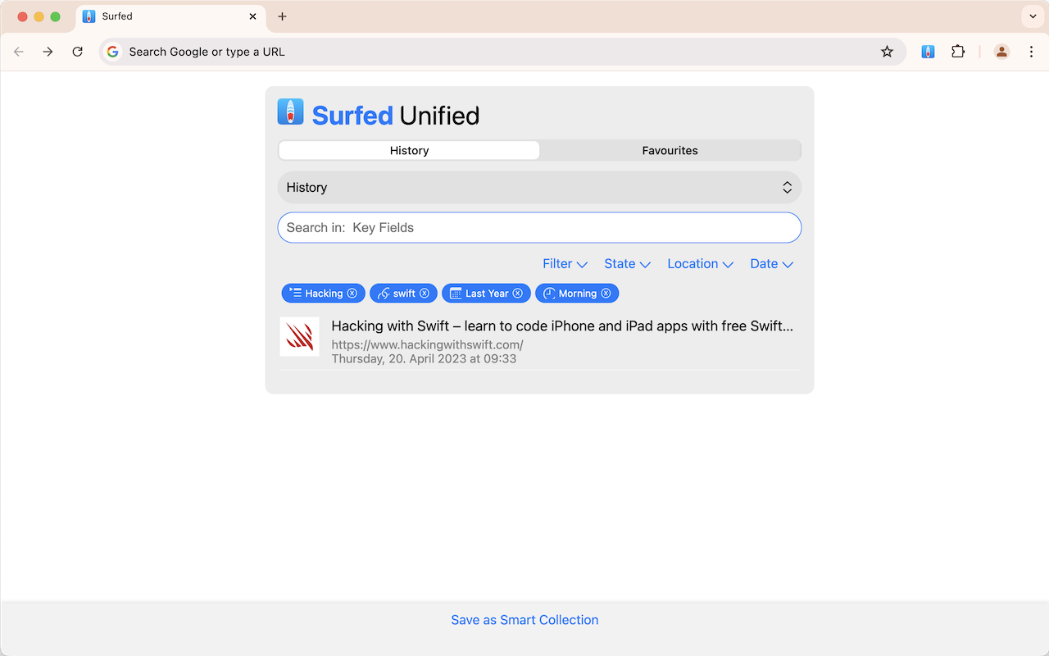Click the Hacking token title icon
The height and width of the screenshot is (656, 1049).
pyautogui.click(x=296, y=293)
